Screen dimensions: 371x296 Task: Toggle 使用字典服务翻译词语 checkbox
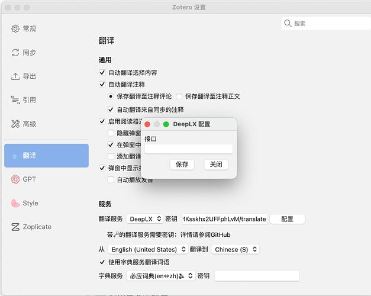[102, 262]
